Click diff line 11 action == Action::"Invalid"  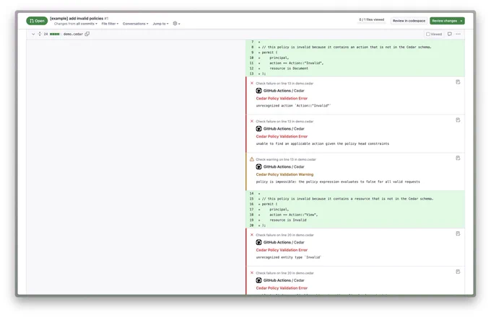[296, 63]
